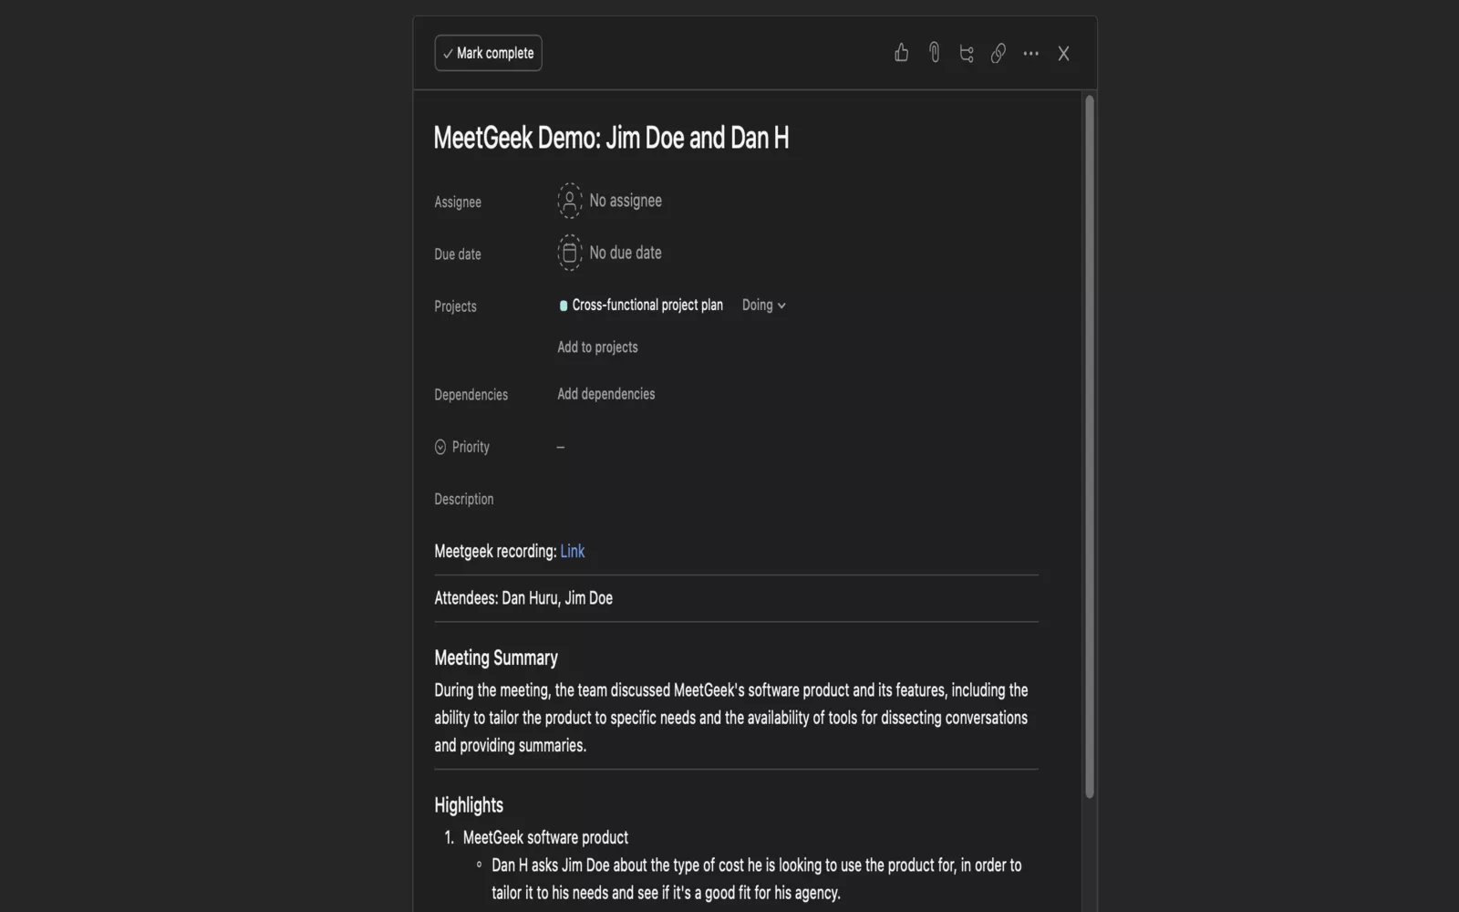Open Cross-functional project plan project
This screenshot has height=912, width=1459.
[x=647, y=306]
